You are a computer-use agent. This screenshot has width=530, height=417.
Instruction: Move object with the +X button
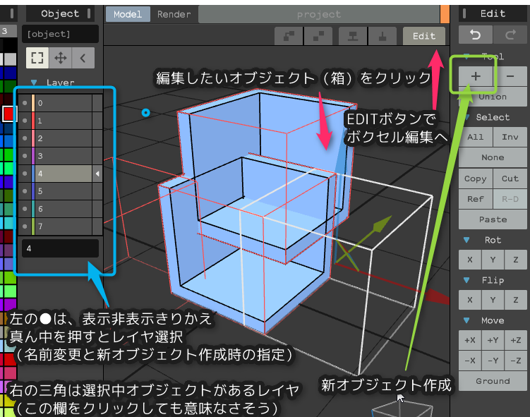click(470, 340)
